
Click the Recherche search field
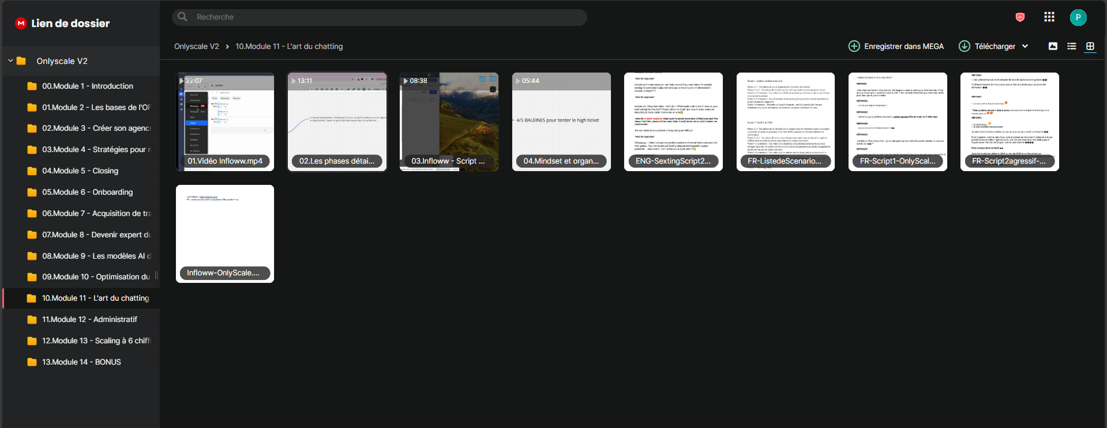(x=380, y=17)
